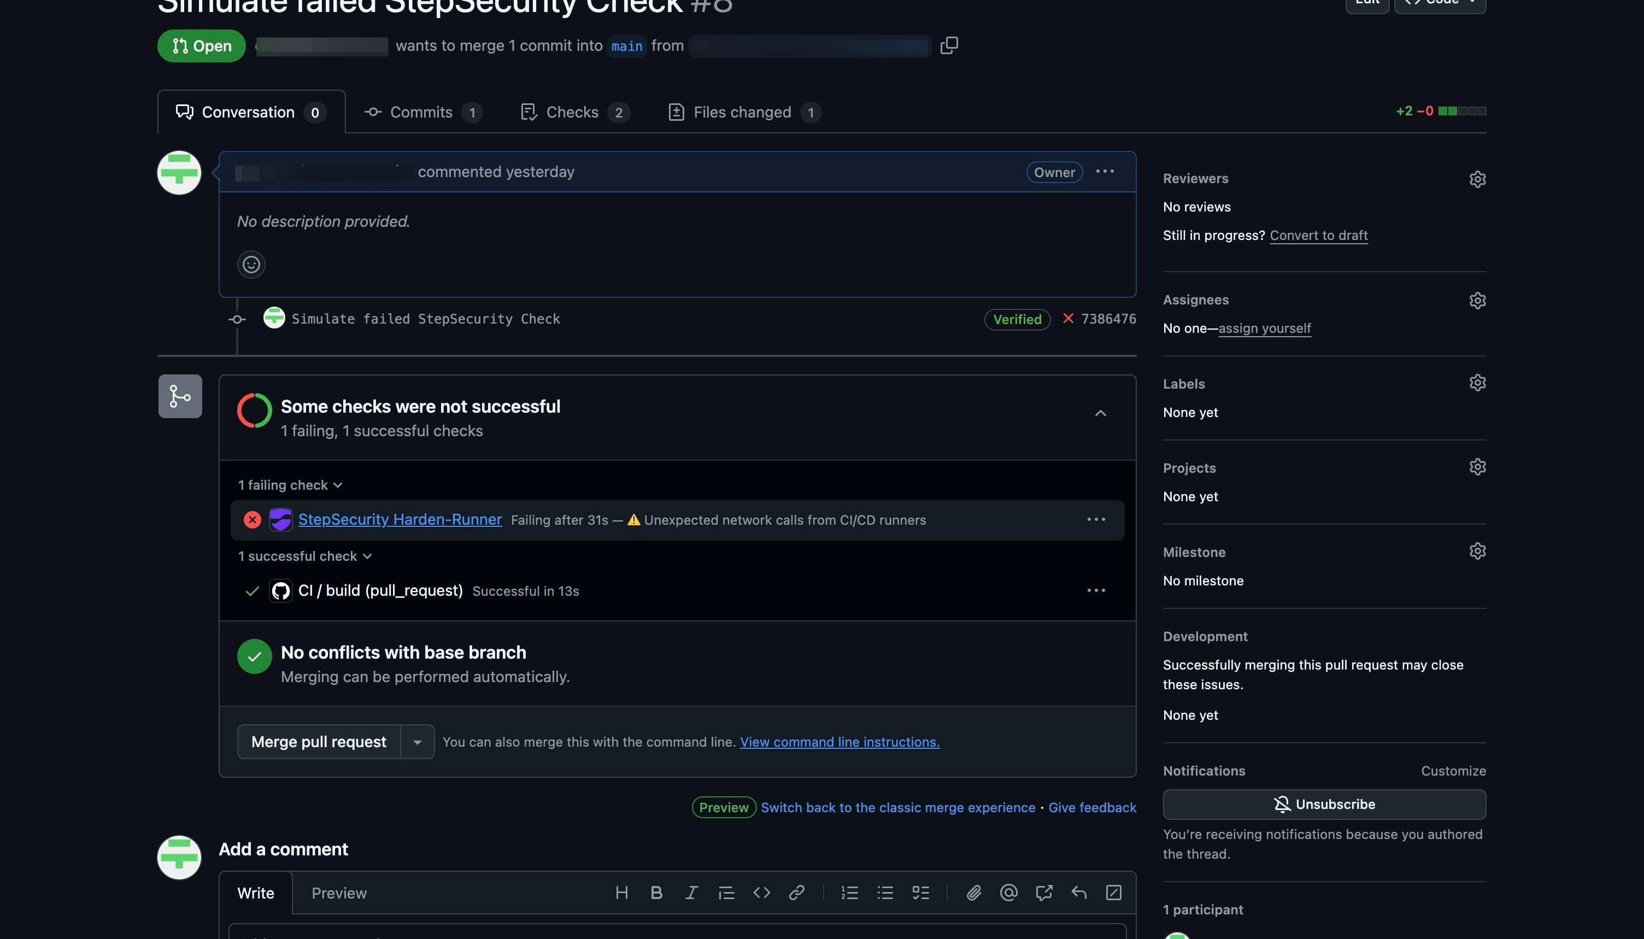Collapse the checks summary section
The width and height of the screenshot is (1644, 939).
click(x=1101, y=413)
